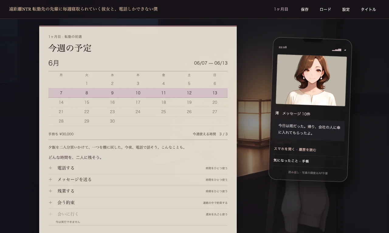
Task: Expand the 電話する action plus icon
Action: (x=50, y=168)
